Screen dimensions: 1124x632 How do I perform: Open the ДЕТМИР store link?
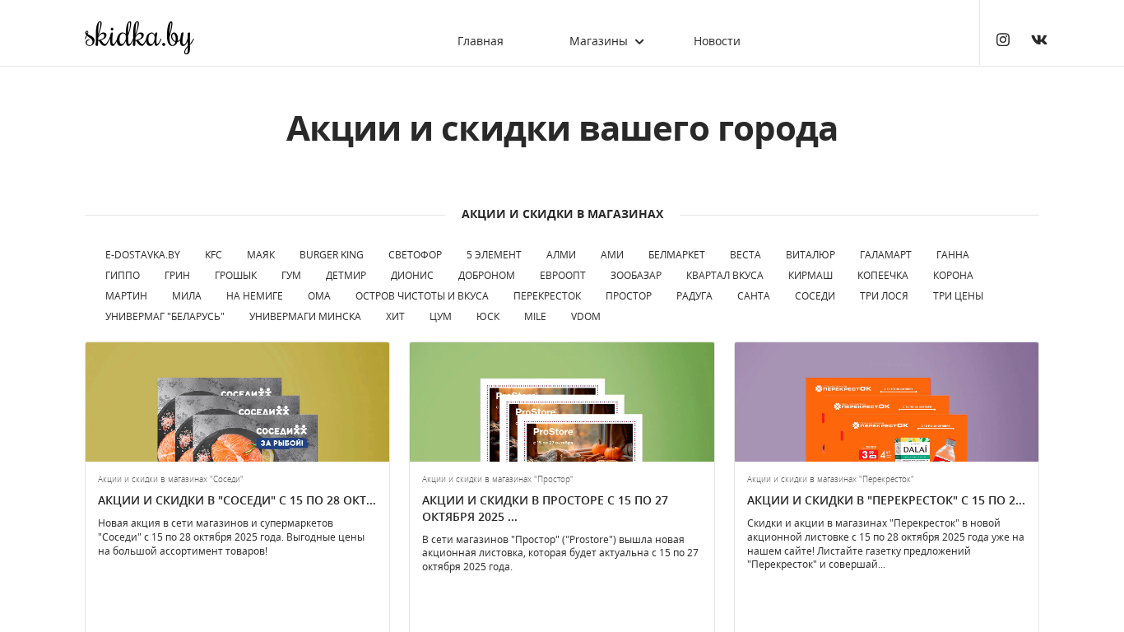[x=346, y=275]
